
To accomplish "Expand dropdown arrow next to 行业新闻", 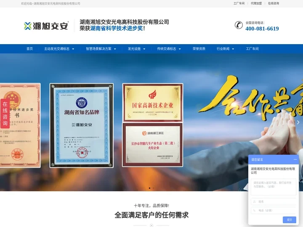I will [x=233, y=49].
